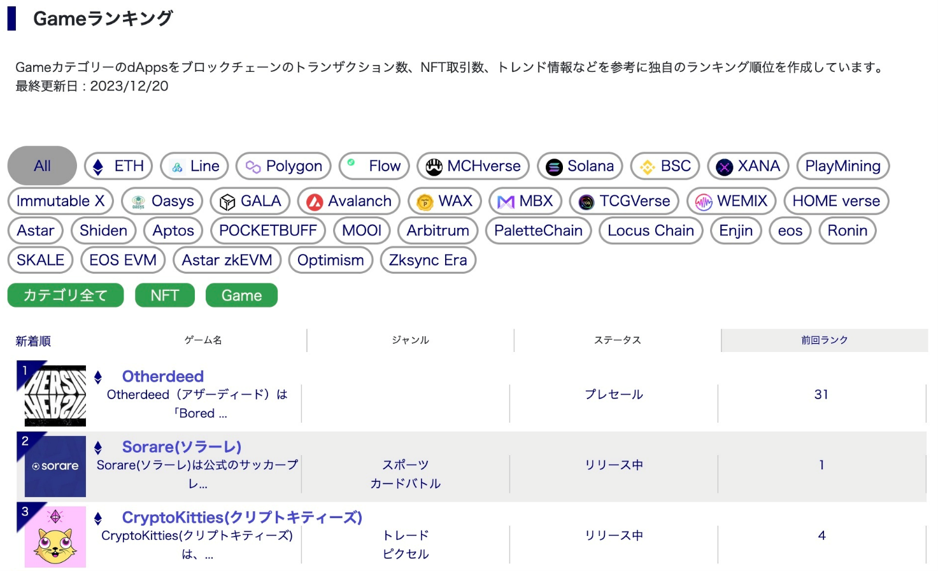Filter by Enjin chain

(736, 230)
